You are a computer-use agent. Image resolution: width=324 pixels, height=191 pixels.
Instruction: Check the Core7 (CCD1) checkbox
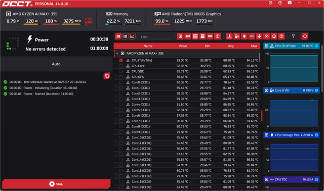(x=121, y=121)
